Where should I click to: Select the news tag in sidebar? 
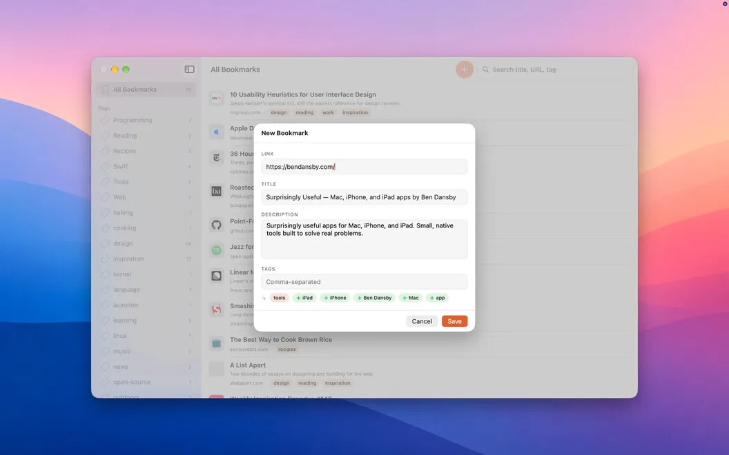point(146,366)
